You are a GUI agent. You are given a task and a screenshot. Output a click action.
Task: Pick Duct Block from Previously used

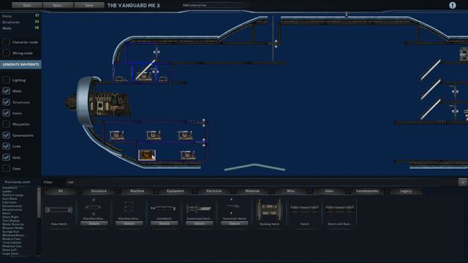(x=10, y=199)
